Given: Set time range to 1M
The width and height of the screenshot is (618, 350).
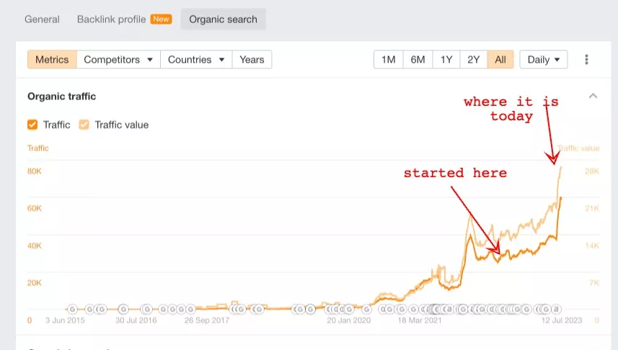Looking at the screenshot, I should (388, 60).
